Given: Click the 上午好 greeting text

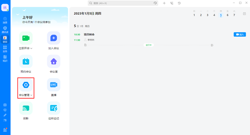Looking at the screenshot, I should (27, 17).
